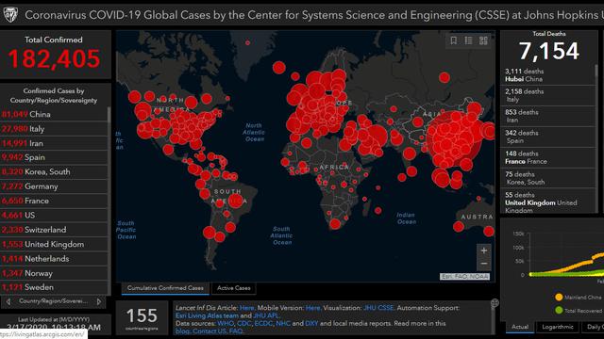Go to previous country list page arrow
The height and width of the screenshot is (339, 604).
click(8, 301)
